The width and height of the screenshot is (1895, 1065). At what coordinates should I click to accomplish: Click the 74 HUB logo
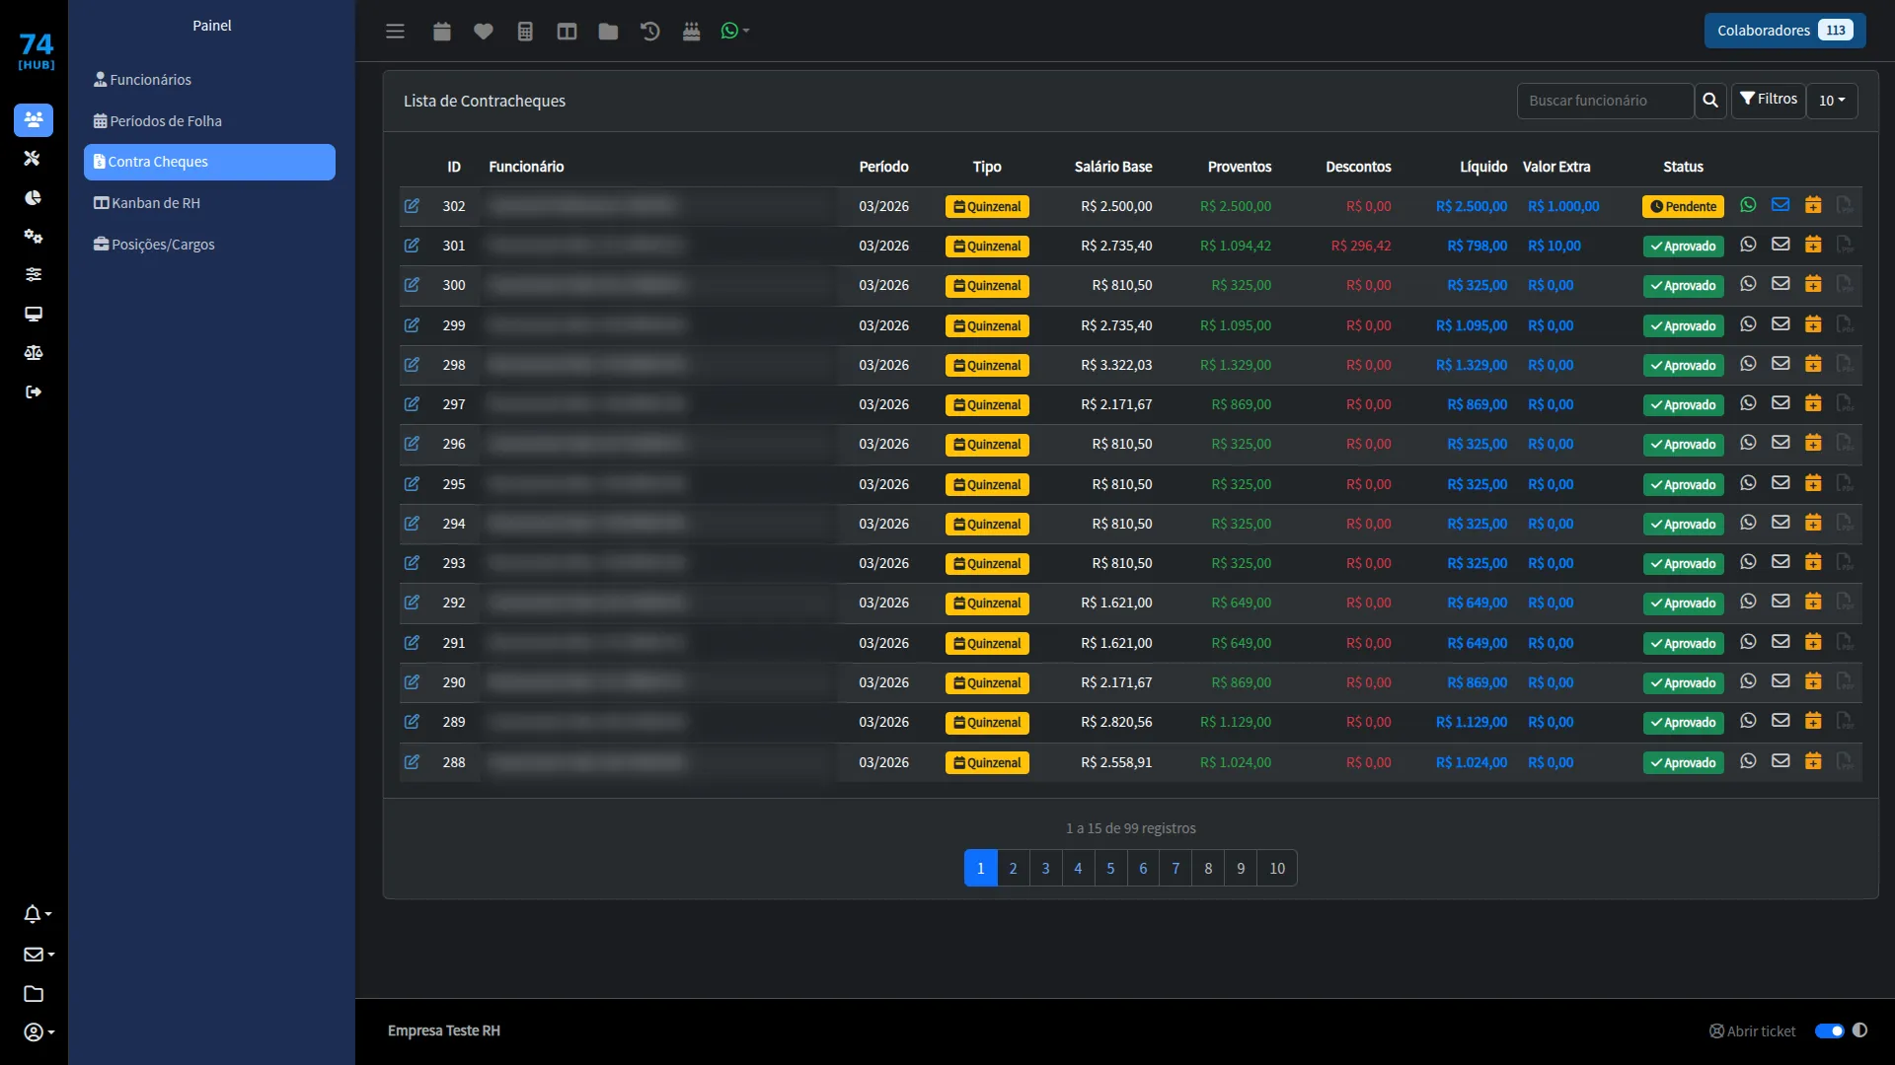click(37, 51)
